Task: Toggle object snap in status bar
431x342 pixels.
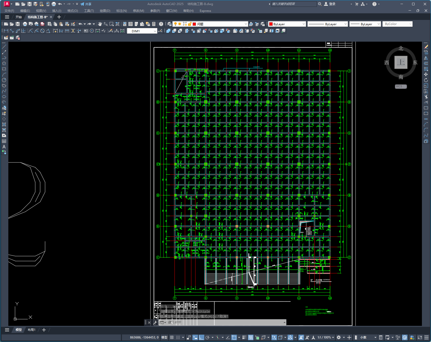Action: point(234,337)
